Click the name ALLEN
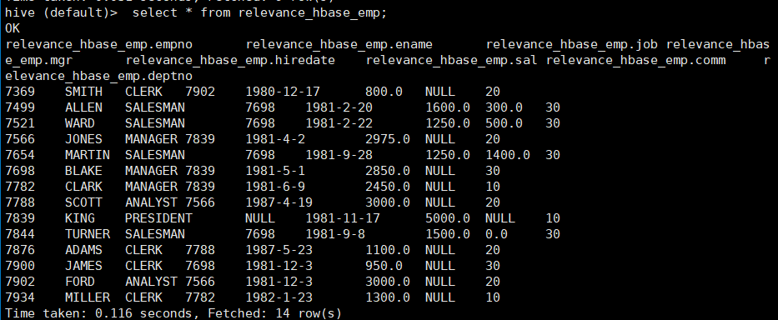Viewport: 778px width, 320px height. point(83,107)
